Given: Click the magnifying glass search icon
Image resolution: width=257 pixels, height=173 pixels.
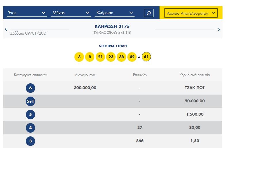Looking at the screenshot, I should [149, 13].
